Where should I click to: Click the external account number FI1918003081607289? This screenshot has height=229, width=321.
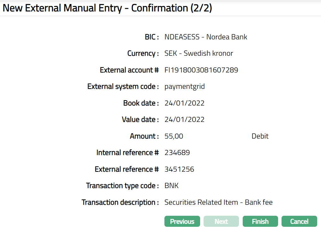201,70
